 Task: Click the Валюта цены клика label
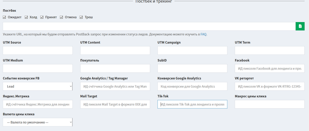pyautogui.click(x=19, y=114)
